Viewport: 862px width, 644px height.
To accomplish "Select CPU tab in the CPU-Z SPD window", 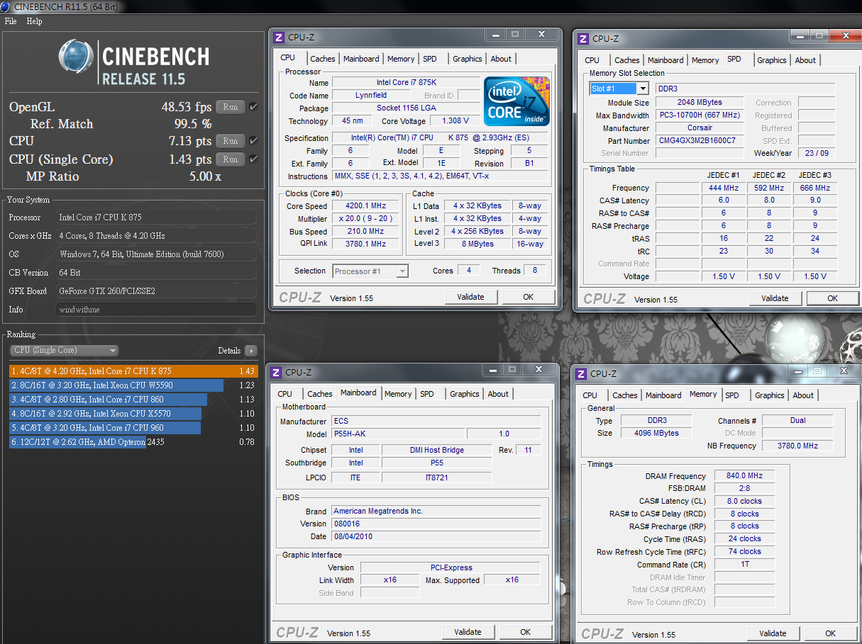I will coord(592,60).
